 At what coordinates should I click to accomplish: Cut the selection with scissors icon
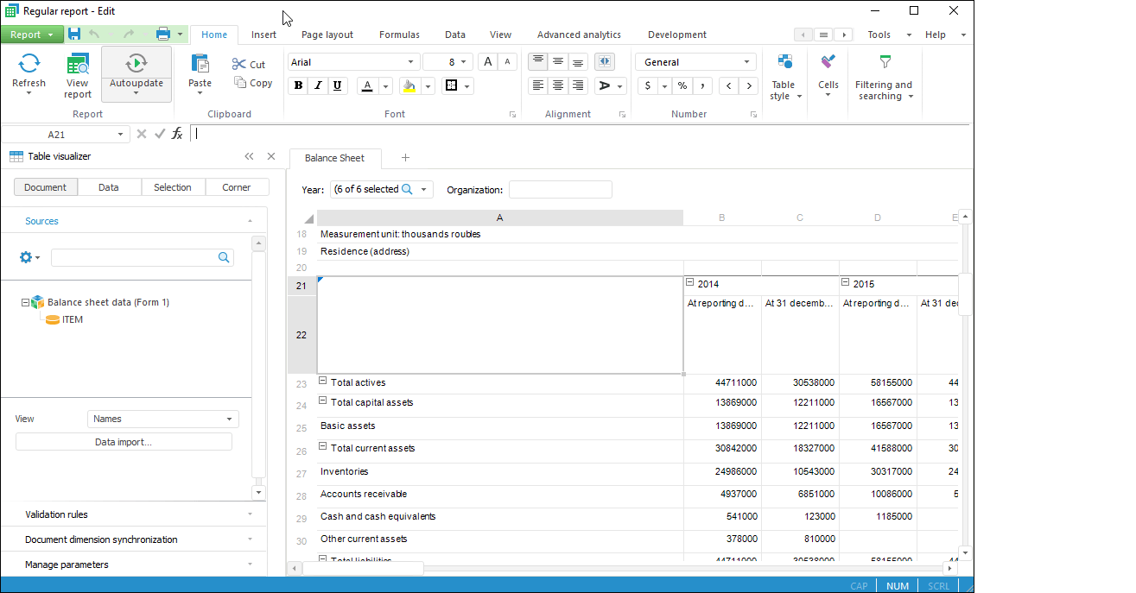[239, 65]
